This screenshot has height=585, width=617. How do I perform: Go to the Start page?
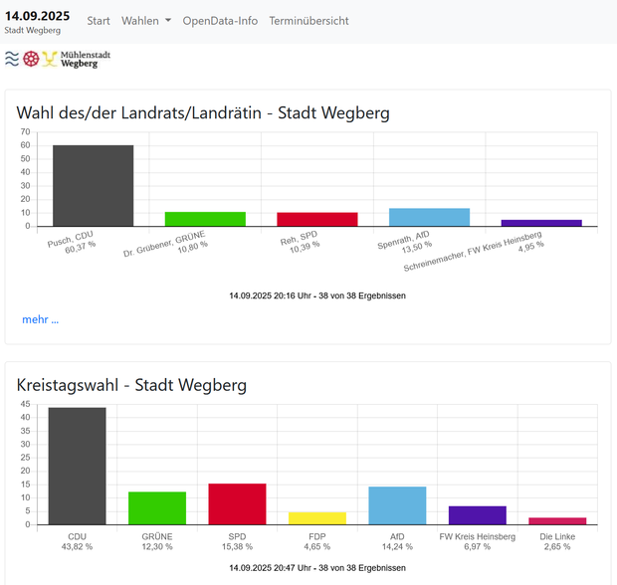pyautogui.click(x=99, y=21)
